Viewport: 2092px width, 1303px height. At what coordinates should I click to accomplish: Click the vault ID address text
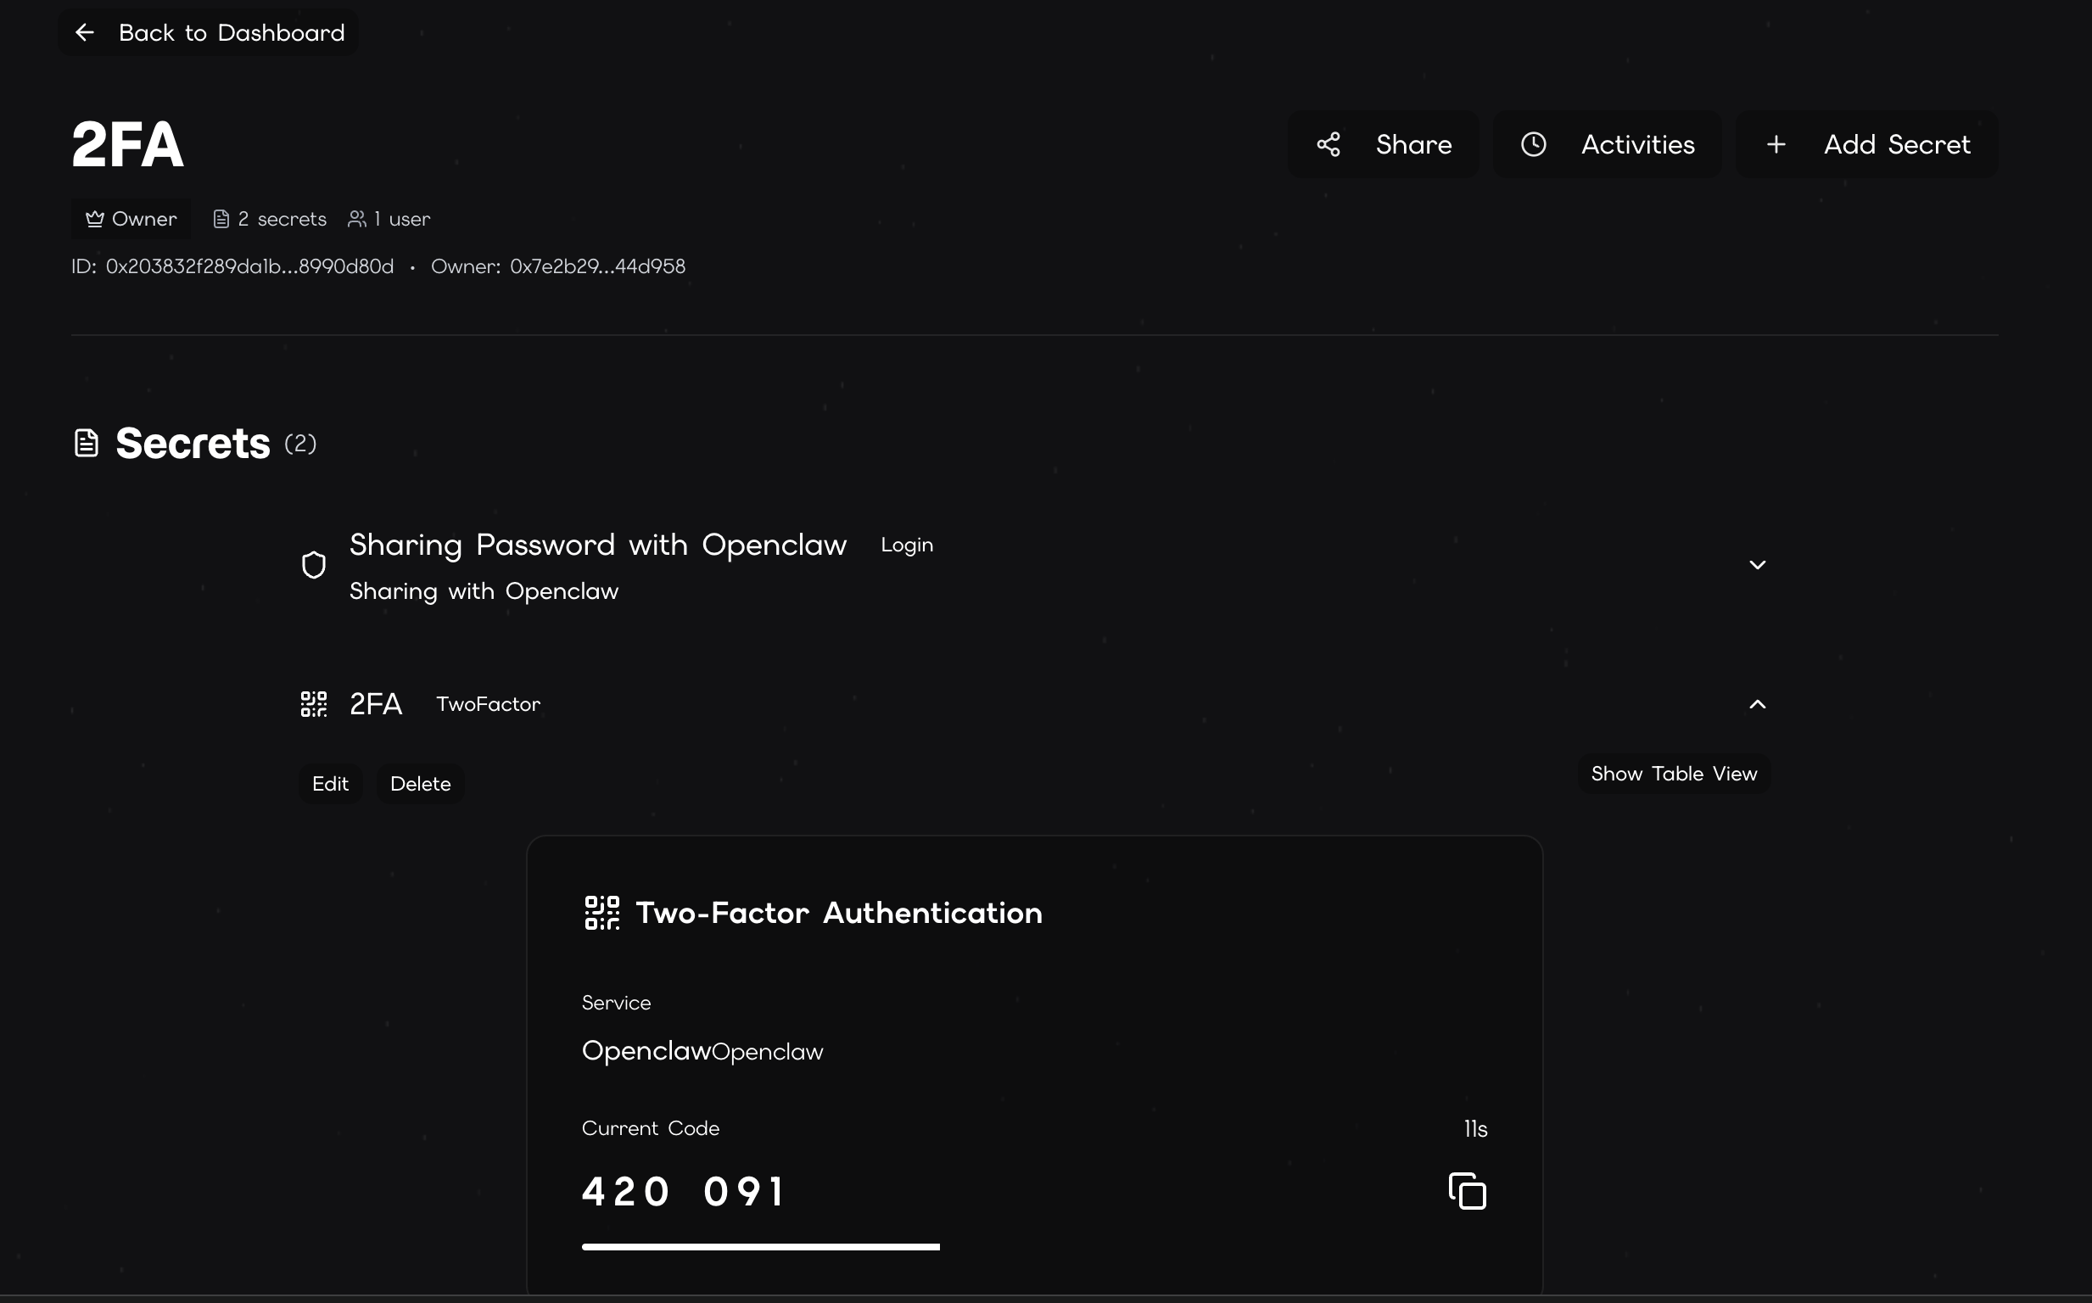(249, 266)
